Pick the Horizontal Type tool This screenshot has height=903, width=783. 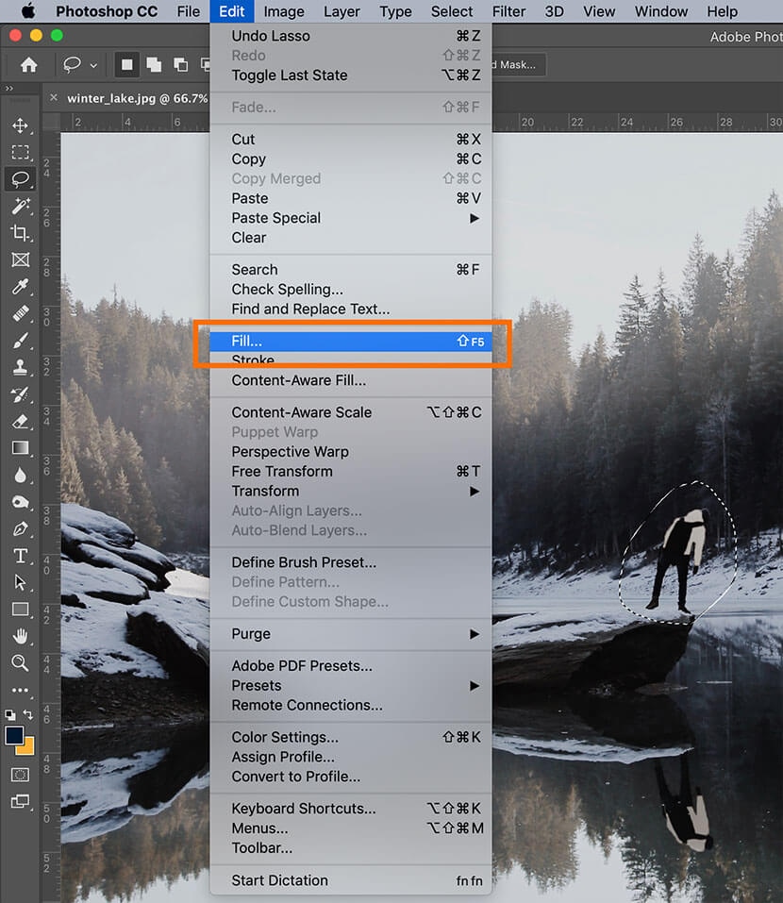click(20, 556)
